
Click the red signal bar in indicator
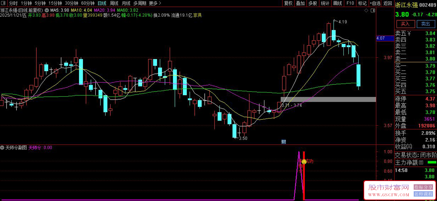pos(304,176)
